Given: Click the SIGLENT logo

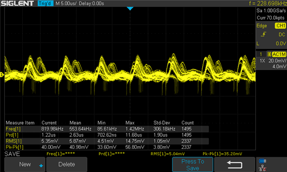Looking at the screenshot, I should (17, 3).
